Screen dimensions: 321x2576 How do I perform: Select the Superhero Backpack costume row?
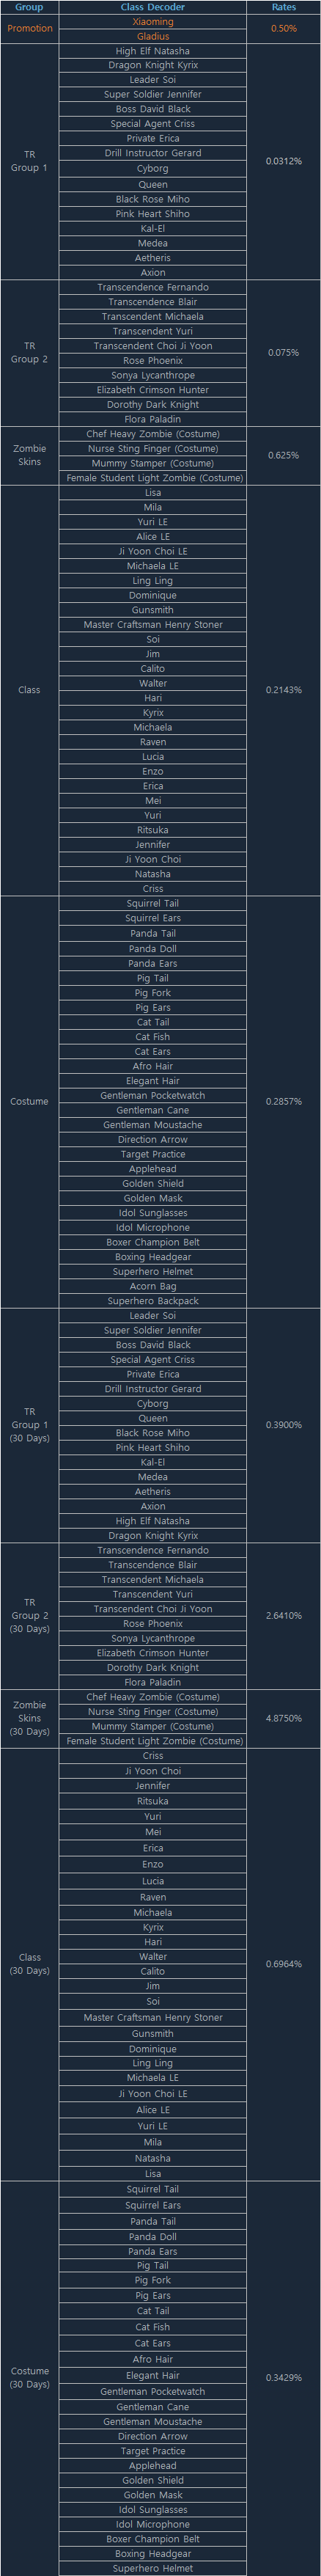click(153, 1301)
